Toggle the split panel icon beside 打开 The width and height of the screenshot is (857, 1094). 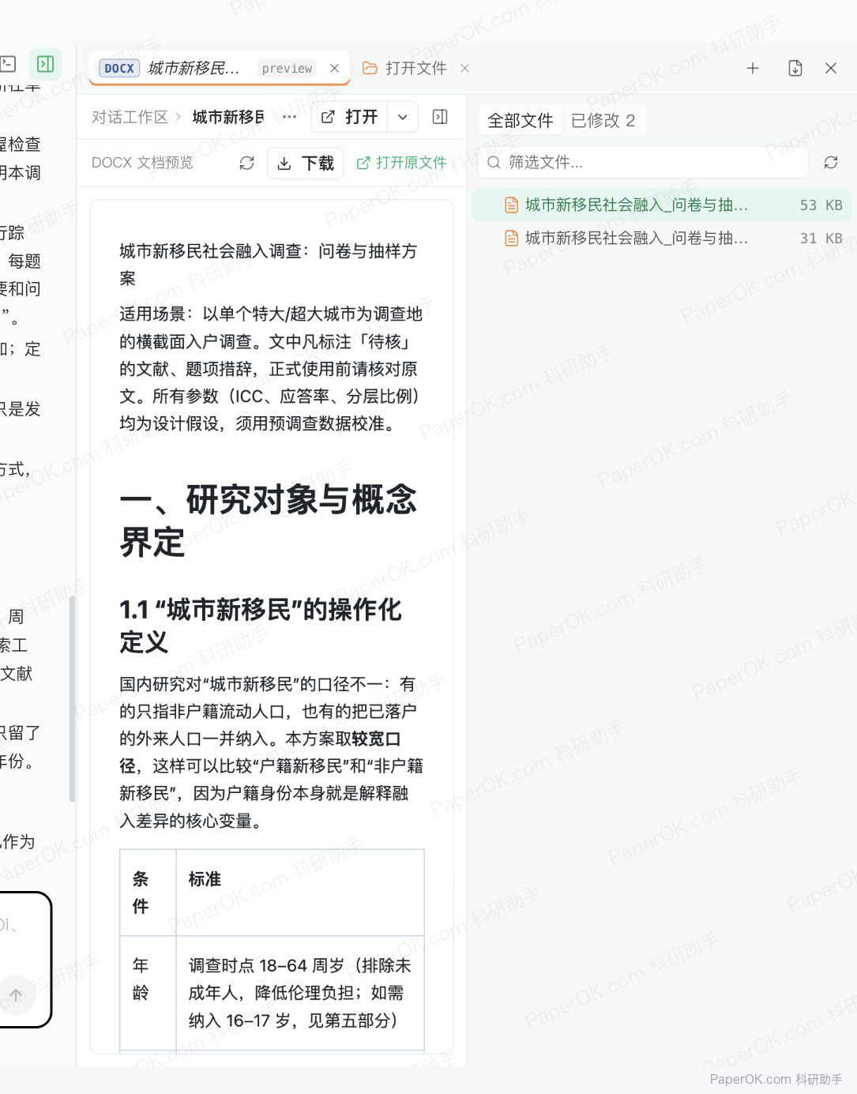click(x=440, y=117)
